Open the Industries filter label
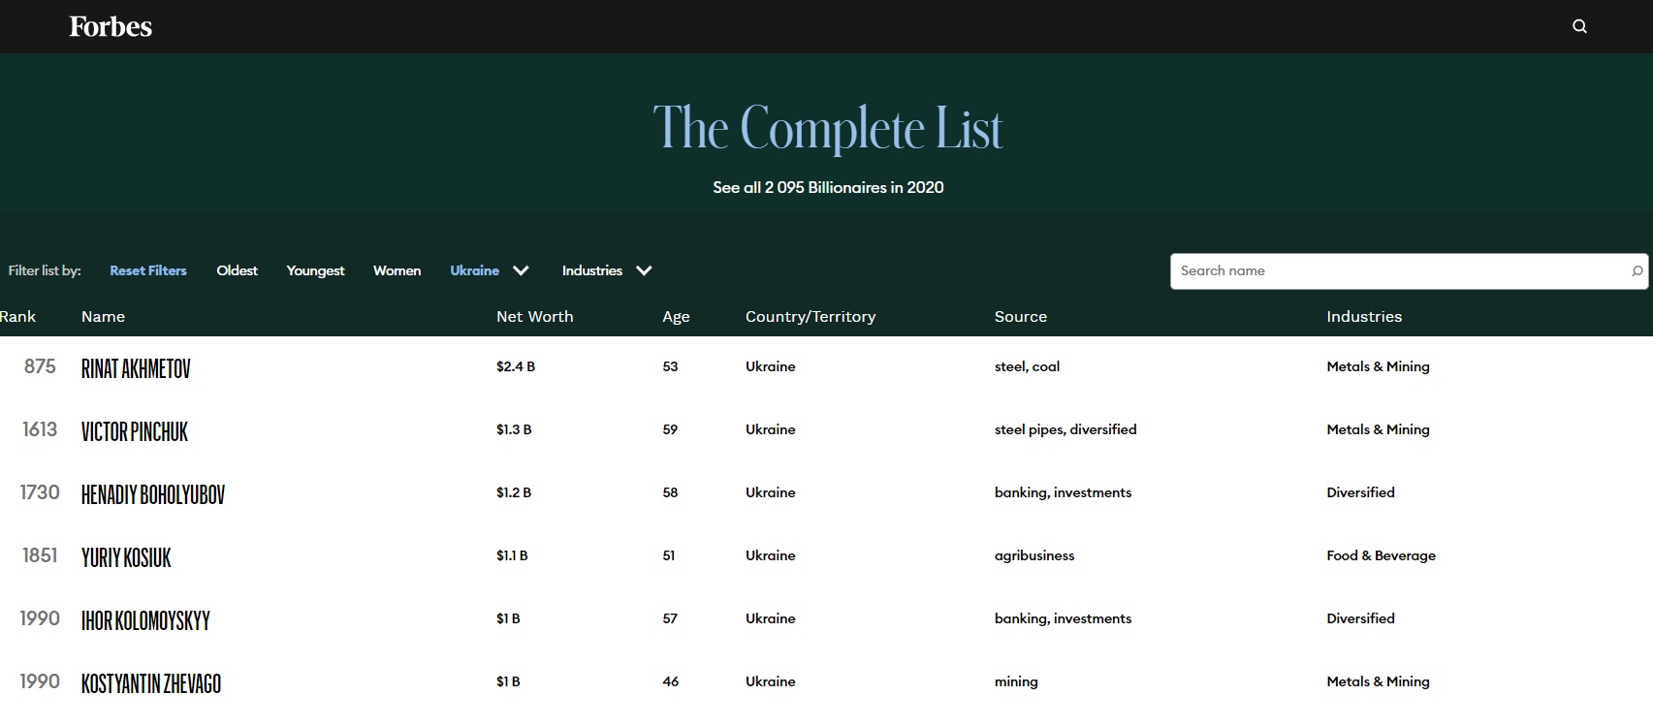 591,270
